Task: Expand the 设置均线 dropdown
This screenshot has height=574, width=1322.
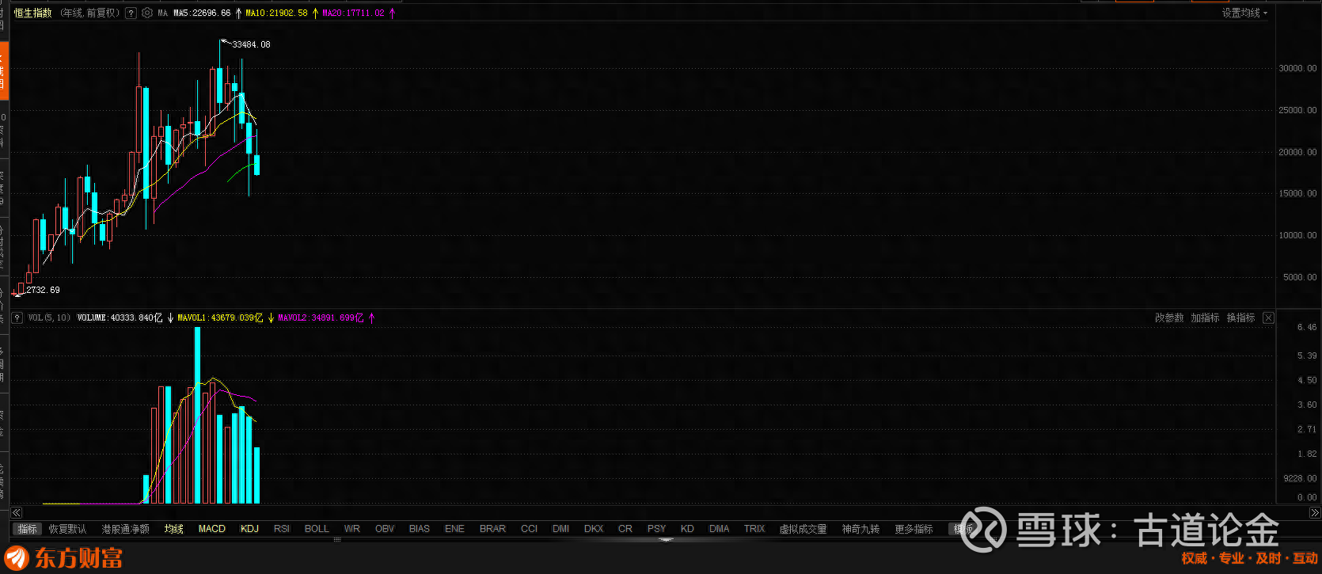Action: click(1244, 13)
